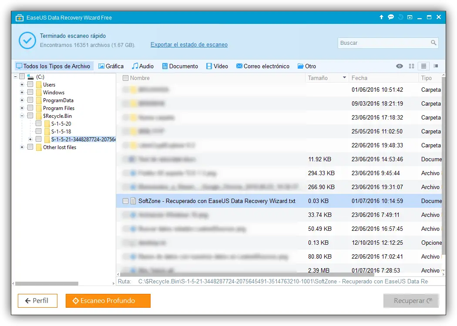Click the Recuperar button

coord(411,301)
